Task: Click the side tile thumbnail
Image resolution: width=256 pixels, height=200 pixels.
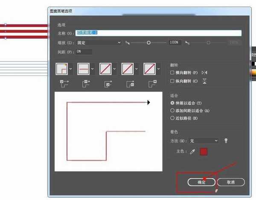Action: click(x=84, y=69)
